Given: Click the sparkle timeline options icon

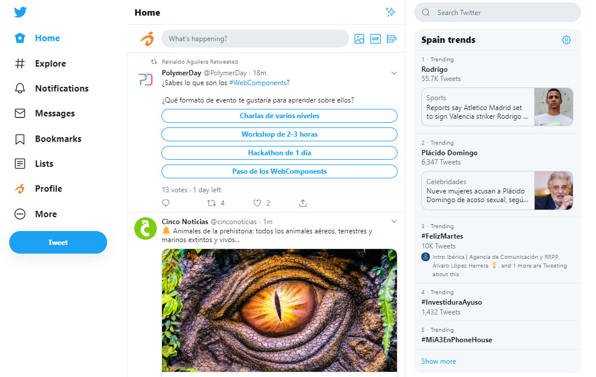Looking at the screenshot, I should click(x=391, y=12).
